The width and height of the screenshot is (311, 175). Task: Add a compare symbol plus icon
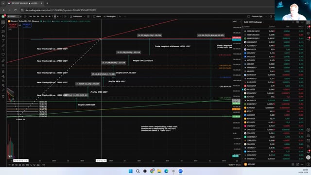(x=25, y=17)
